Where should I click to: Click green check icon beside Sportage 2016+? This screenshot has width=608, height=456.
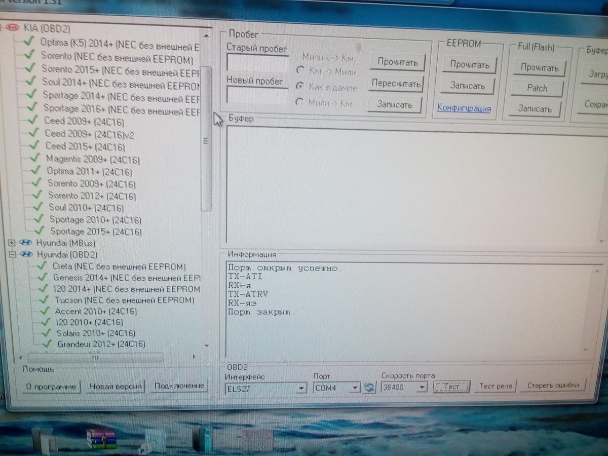tap(33, 107)
